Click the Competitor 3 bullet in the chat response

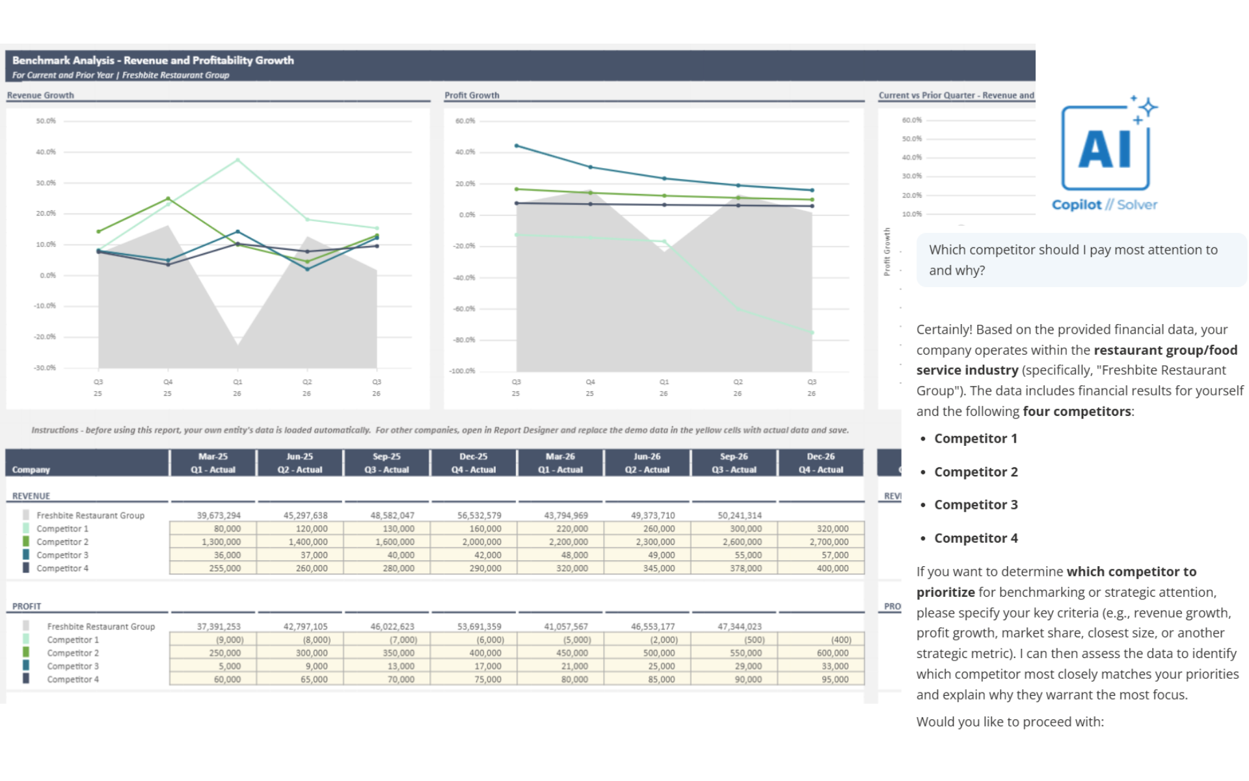pyautogui.click(x=976, y=504)
